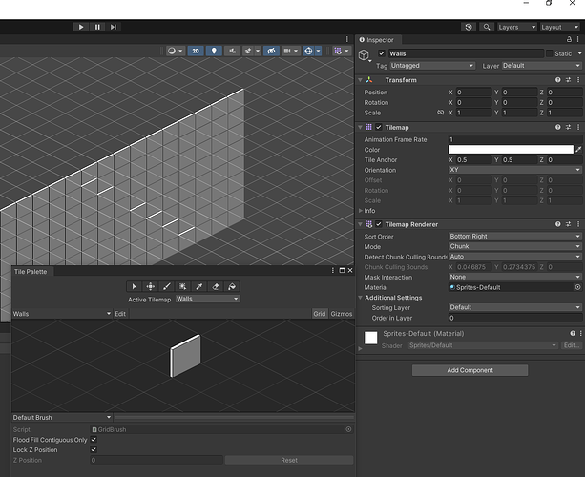Open the Active Tilemap Walls dropdown
The width and height of the screenshot is (585, 477).
coord(207,299)
